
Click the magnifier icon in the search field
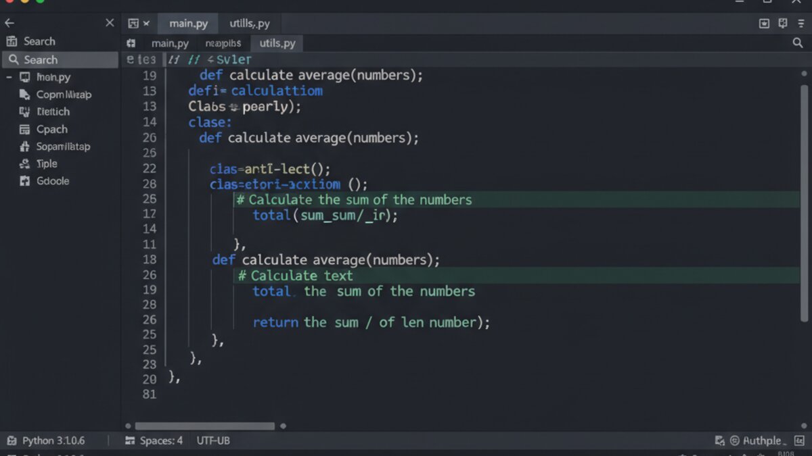[14, 59]
